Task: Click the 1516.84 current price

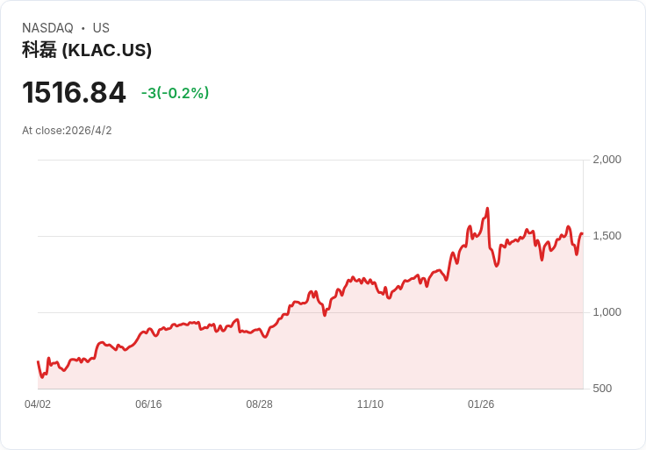Action: 74,92
